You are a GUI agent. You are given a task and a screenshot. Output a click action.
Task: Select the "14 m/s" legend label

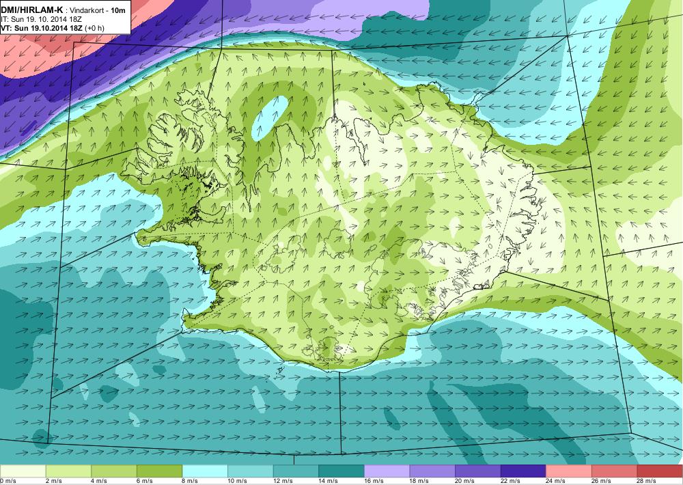point(329,481)
